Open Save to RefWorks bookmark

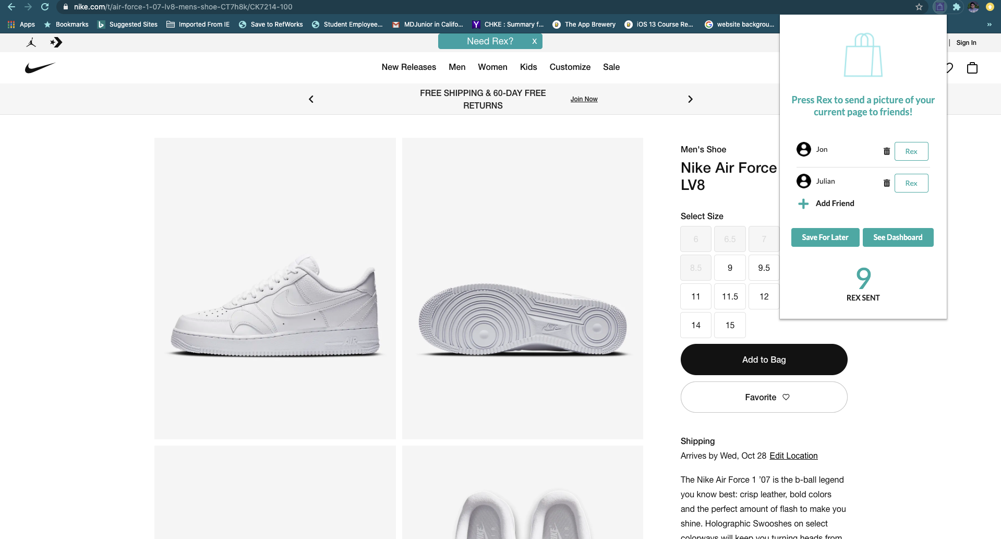point(271,25)
